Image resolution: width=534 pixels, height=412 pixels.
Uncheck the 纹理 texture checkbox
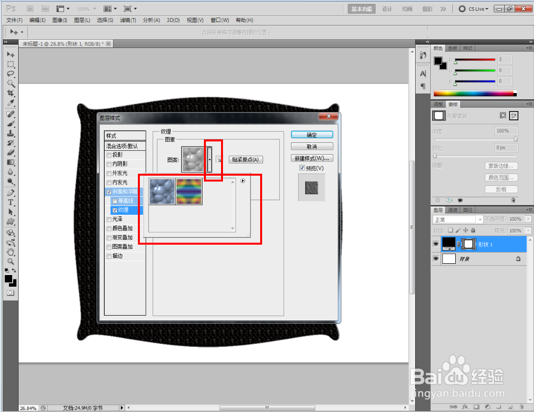coord(115,210)
